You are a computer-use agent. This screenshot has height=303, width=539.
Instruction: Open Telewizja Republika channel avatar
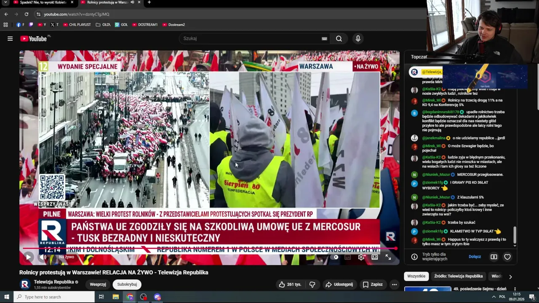click(x=25, y=284)
